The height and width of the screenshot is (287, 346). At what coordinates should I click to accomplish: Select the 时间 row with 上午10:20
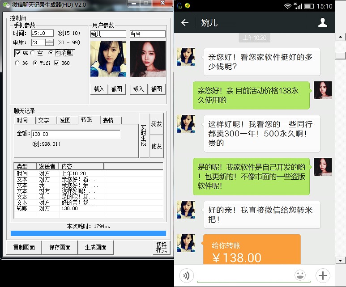pos(89,173)
